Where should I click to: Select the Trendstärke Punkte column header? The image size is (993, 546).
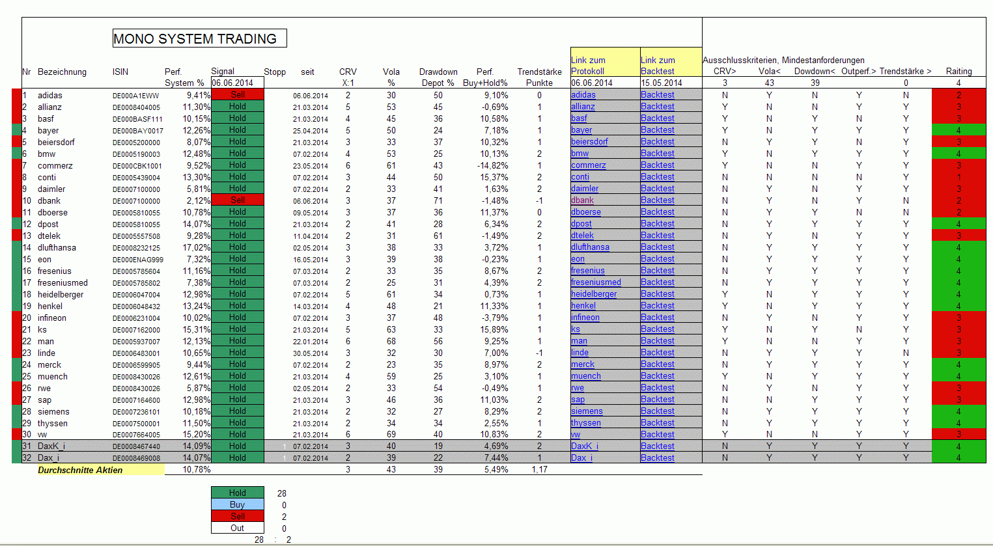click(x=539, y=77)
